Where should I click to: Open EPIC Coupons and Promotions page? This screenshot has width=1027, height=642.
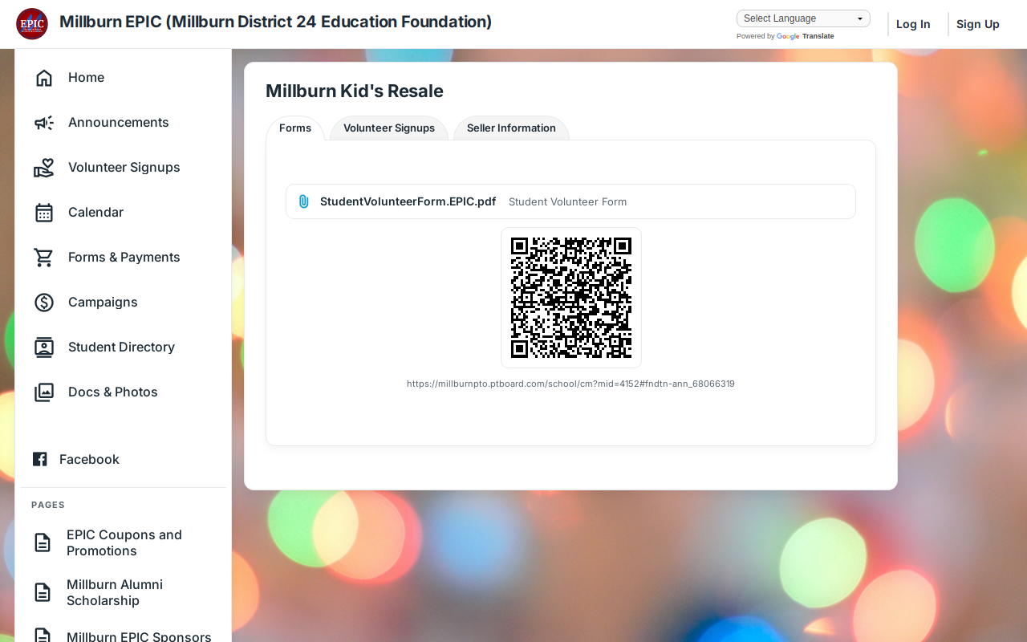click(x=124, y=543)
